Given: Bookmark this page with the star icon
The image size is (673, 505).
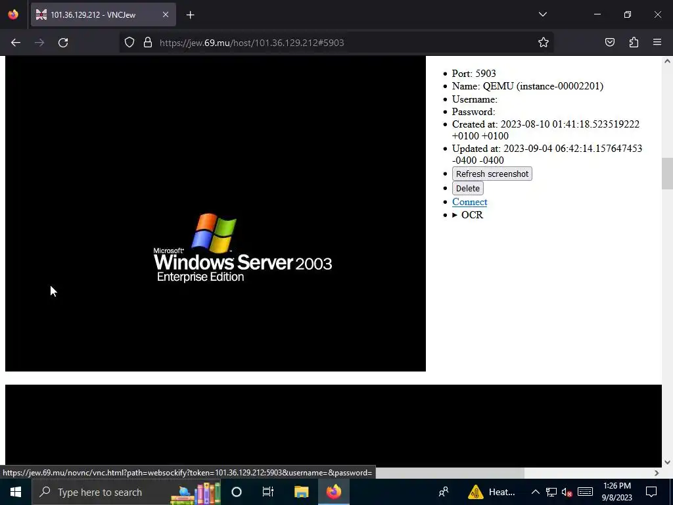Looking at the screenshot, I should (x=544, y=43).
